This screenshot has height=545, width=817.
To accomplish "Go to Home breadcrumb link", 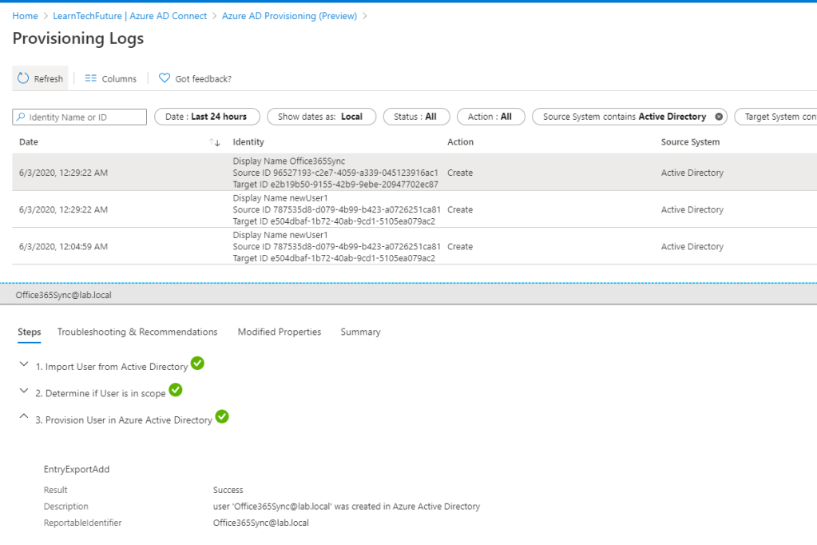I will click(25, 16).
